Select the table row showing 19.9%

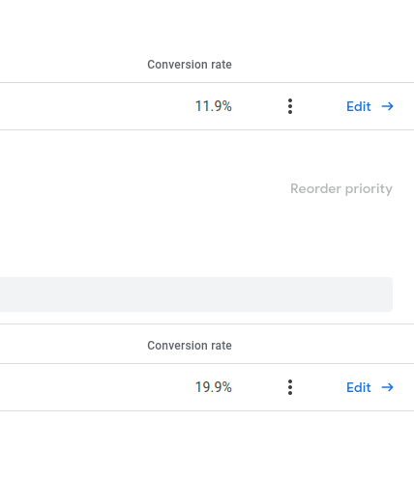207,387
